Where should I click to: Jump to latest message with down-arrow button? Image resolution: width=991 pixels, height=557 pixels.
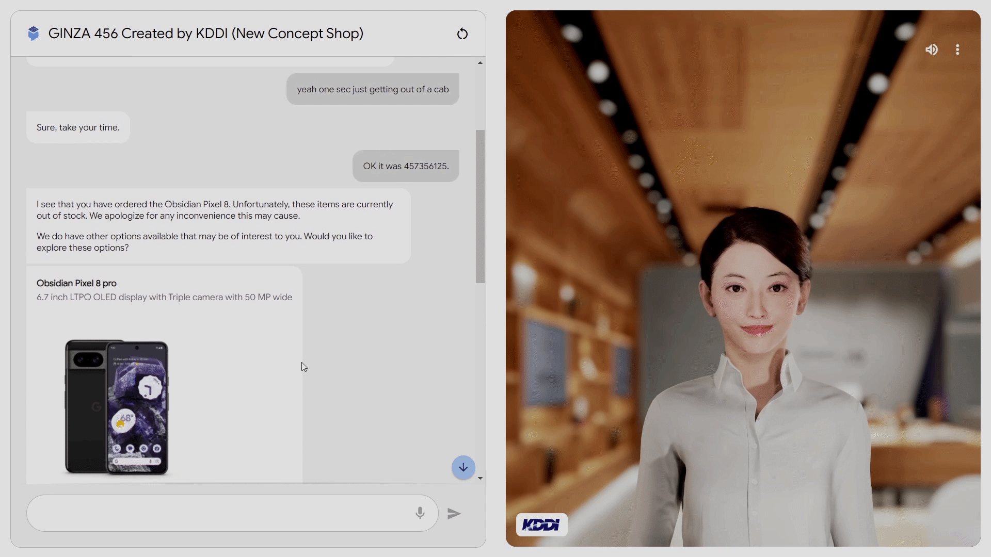point(463,468)
